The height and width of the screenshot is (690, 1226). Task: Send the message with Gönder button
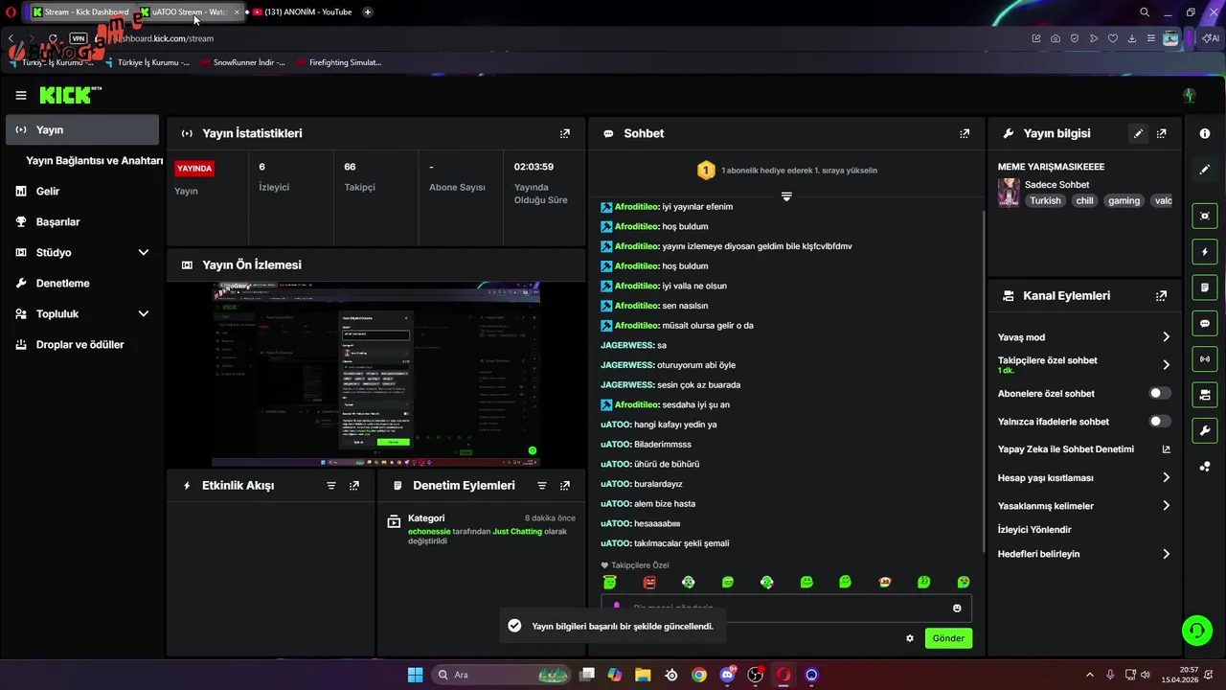[x=948, y=638]
